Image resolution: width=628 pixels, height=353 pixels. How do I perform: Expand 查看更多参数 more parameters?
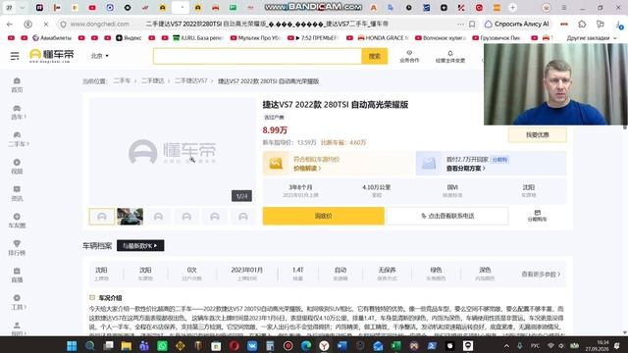coord(541,275)
